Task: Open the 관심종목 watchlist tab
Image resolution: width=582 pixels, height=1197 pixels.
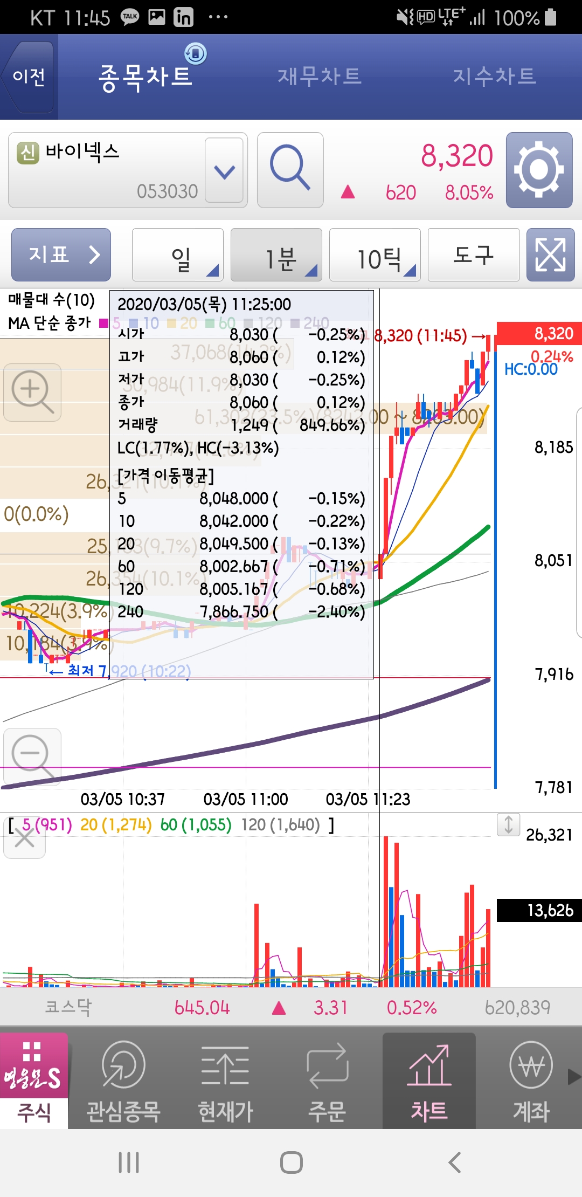Action: click(x=123, y=1081)
